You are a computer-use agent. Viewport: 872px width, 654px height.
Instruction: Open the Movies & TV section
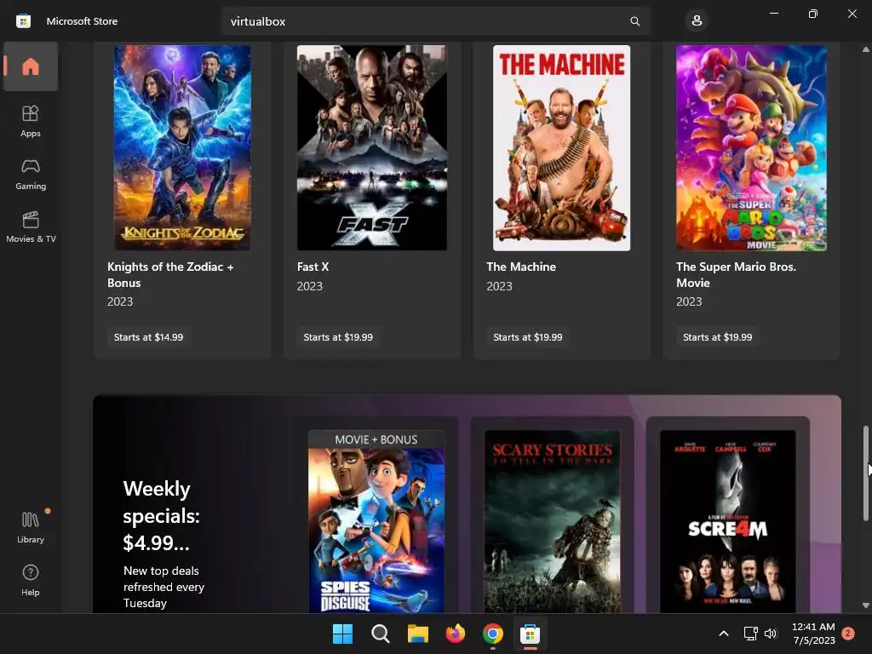(31, 227)
